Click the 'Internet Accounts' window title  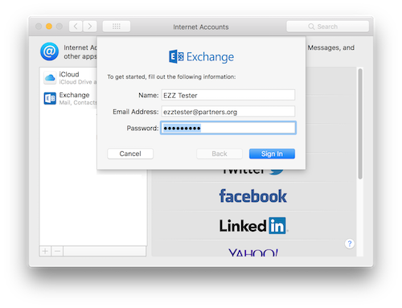click(201, 27)
